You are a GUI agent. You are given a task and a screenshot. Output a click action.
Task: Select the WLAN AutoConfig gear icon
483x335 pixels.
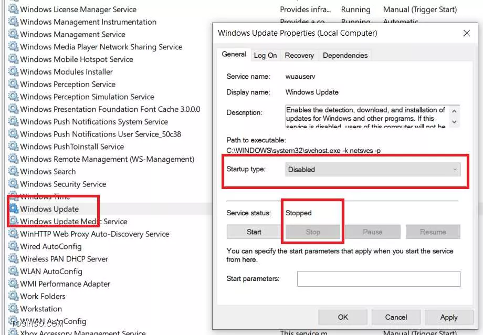tap(13, 271)
